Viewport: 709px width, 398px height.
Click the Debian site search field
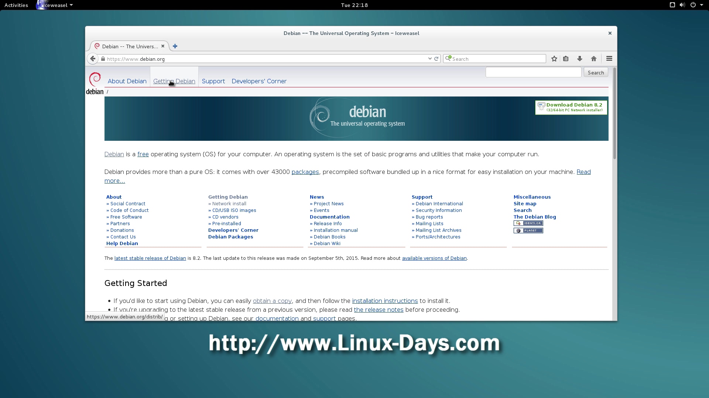(x=533, y=72)
